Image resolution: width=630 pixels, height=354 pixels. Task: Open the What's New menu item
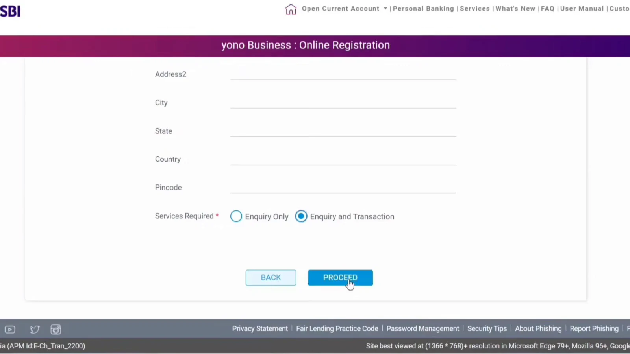click(x=515, y=9)
